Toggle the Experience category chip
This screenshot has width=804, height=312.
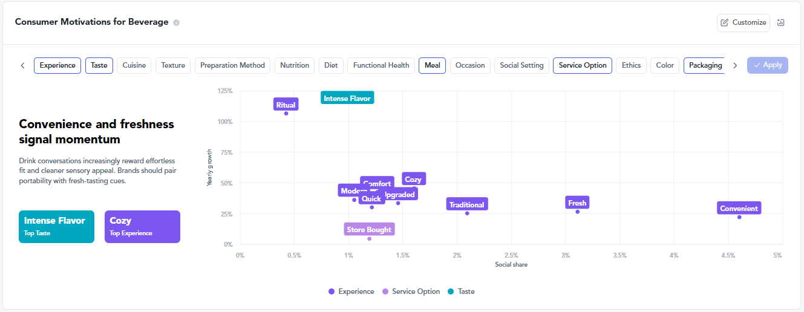tap(57, 65)
